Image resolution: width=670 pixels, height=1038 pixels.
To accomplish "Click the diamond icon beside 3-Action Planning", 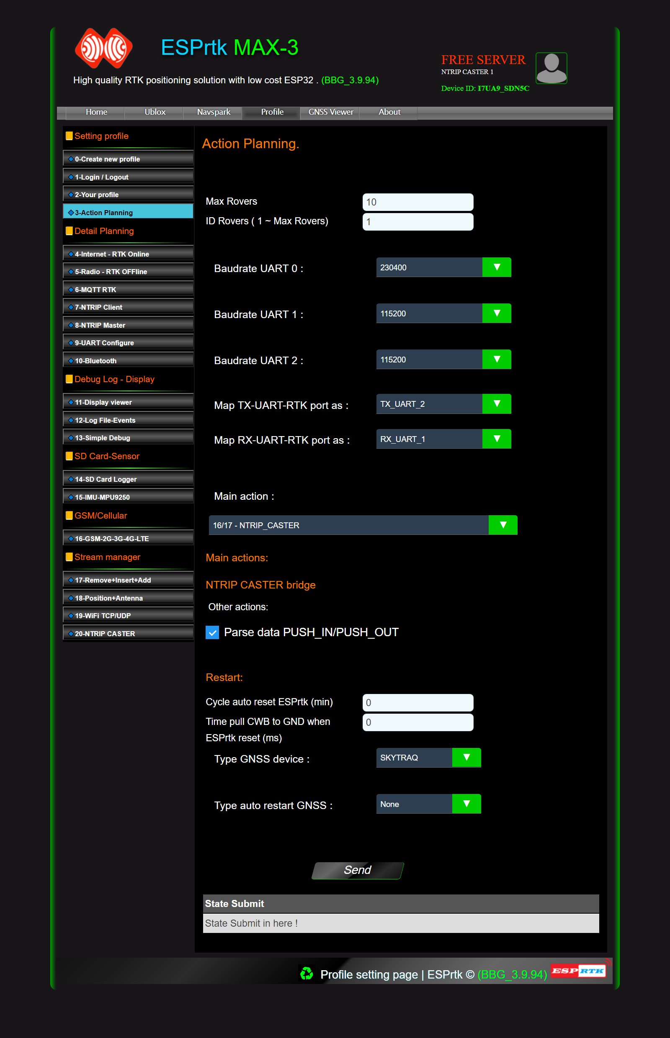I will [x=71, y=212].
